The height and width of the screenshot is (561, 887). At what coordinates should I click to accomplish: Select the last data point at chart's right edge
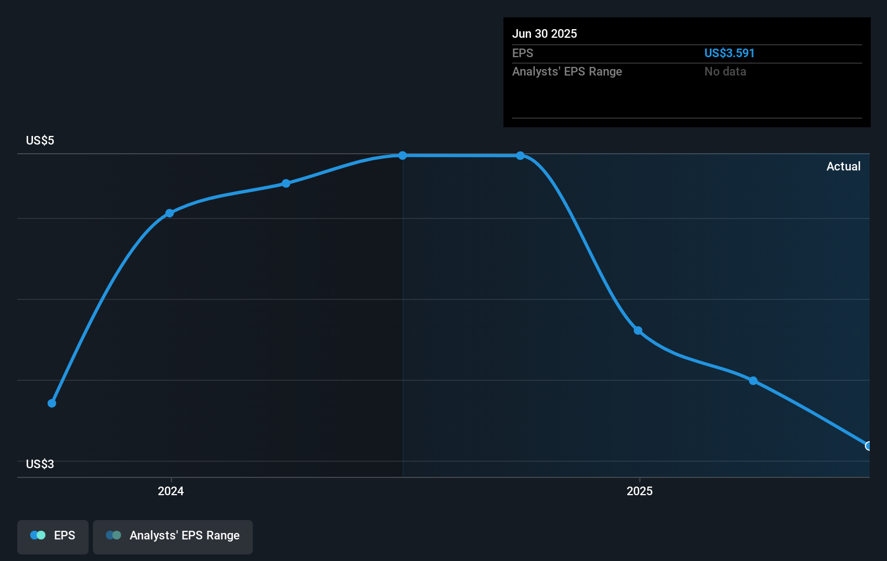tap(868, 447)
